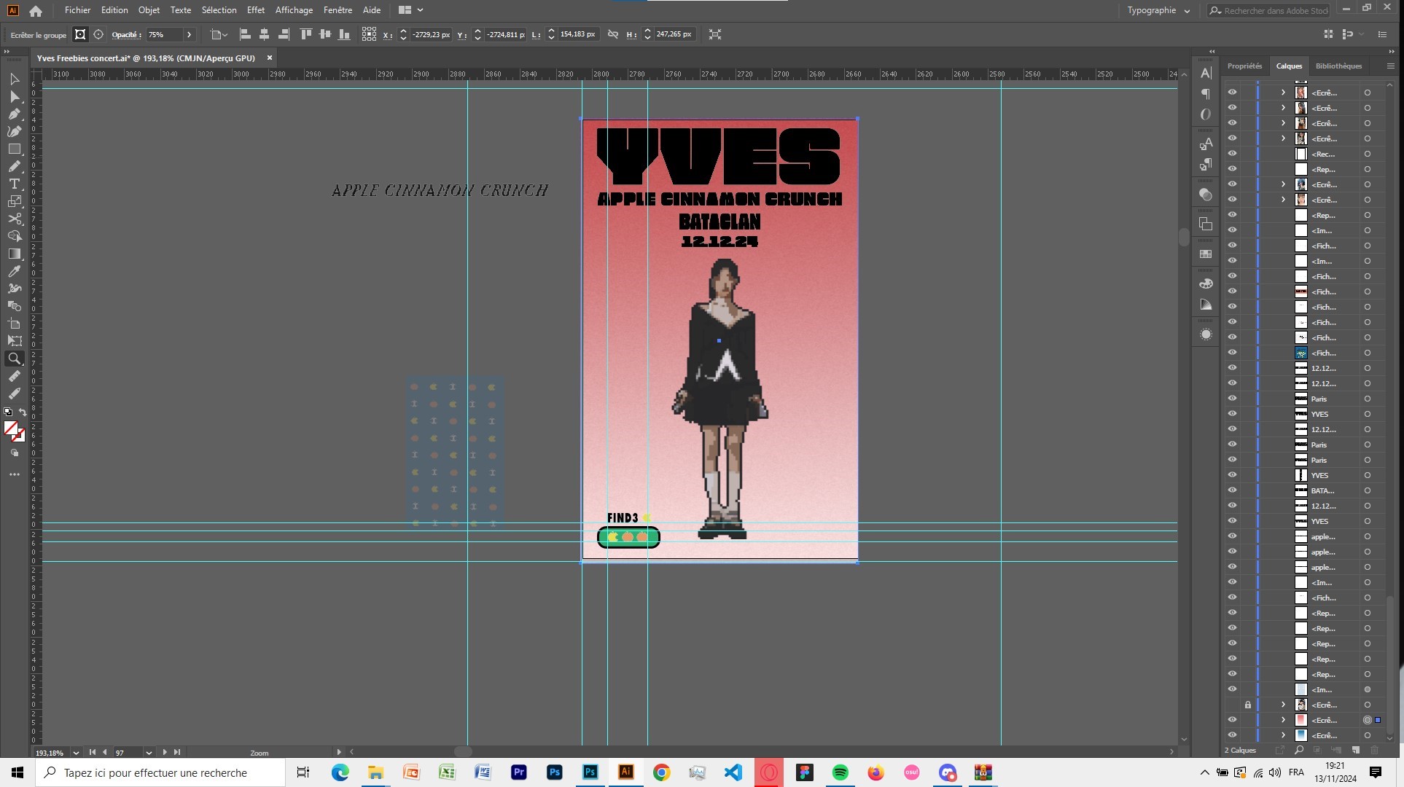The width and height of the screenshot is (1404, 787).
Task: Click the Ecrêter le groupe button
Action: point(38,35)
